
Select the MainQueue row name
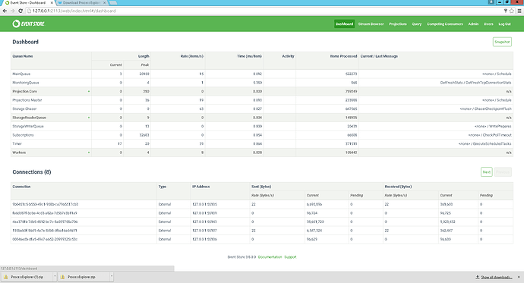21,74
